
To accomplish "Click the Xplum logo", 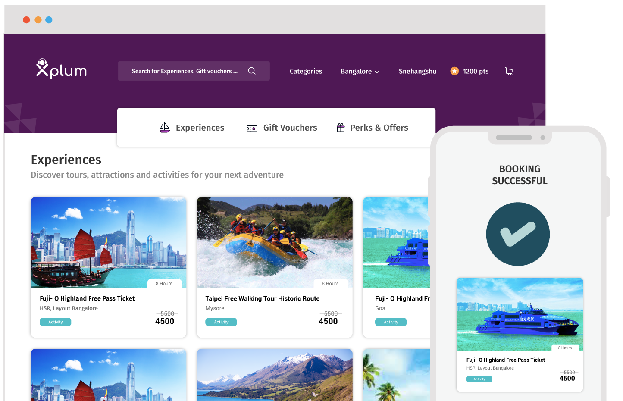I will [61, 69].
